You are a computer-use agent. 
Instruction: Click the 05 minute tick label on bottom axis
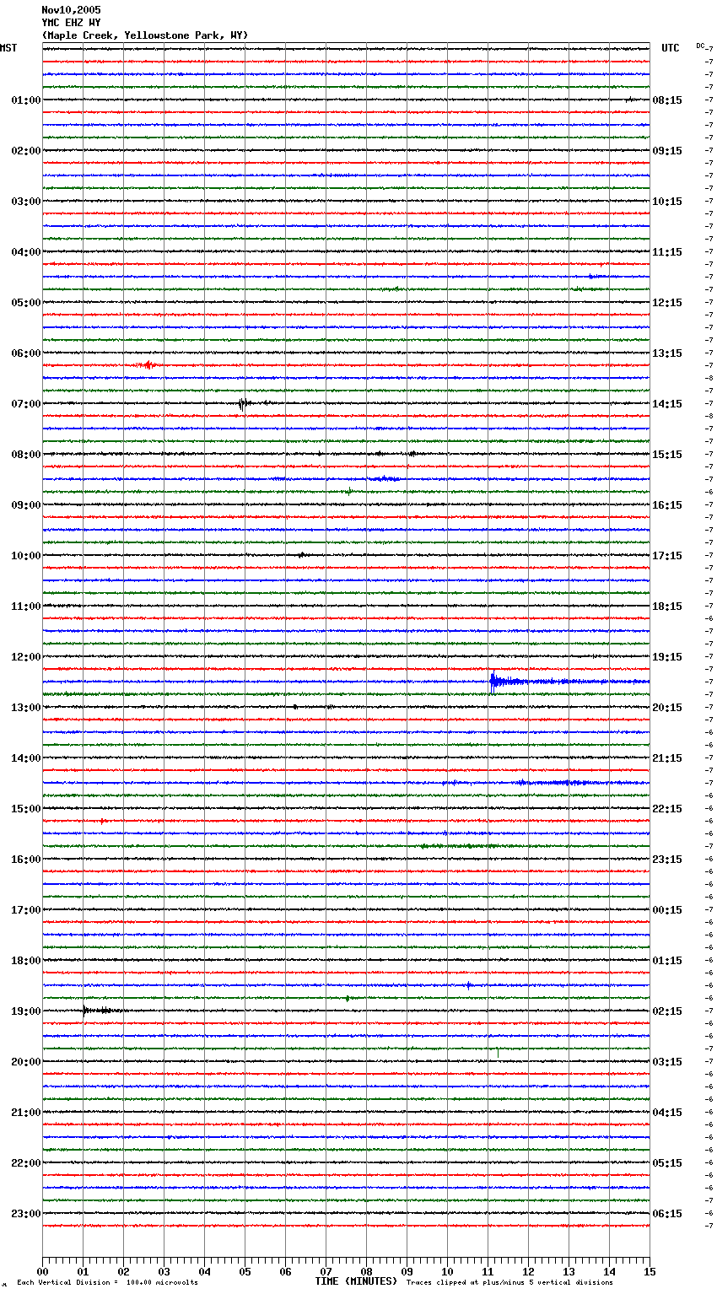point(245,1271)
